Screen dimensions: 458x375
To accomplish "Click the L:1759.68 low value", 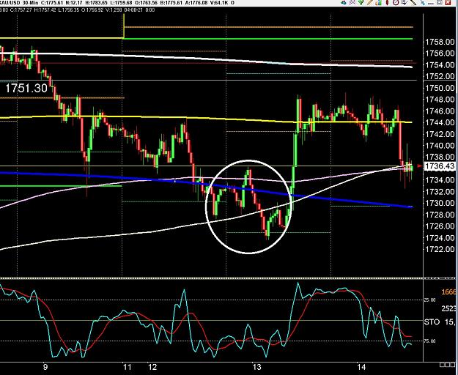I will [x=119, y=3].
